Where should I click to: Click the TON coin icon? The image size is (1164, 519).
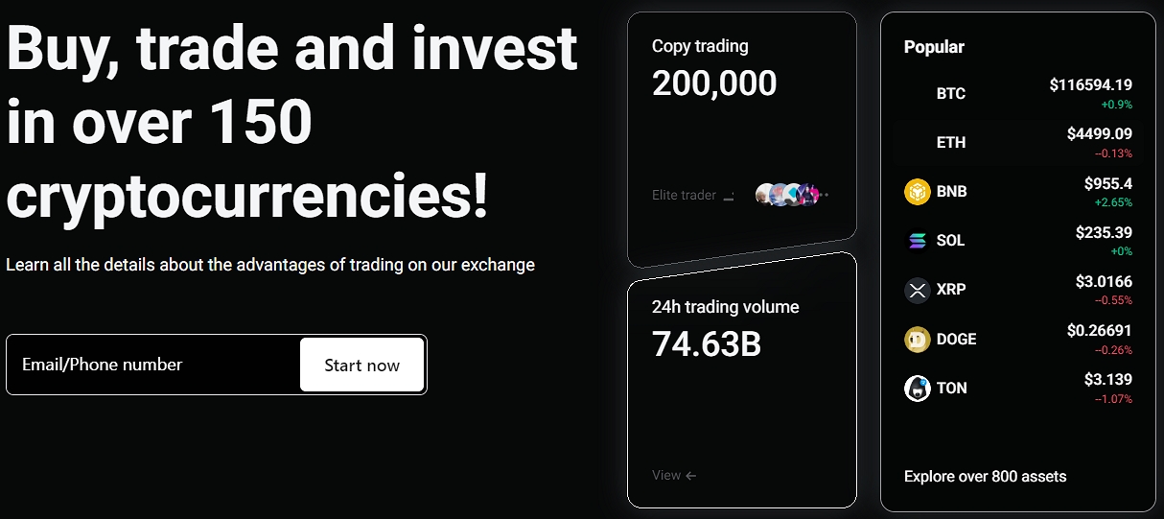point(918,388)
